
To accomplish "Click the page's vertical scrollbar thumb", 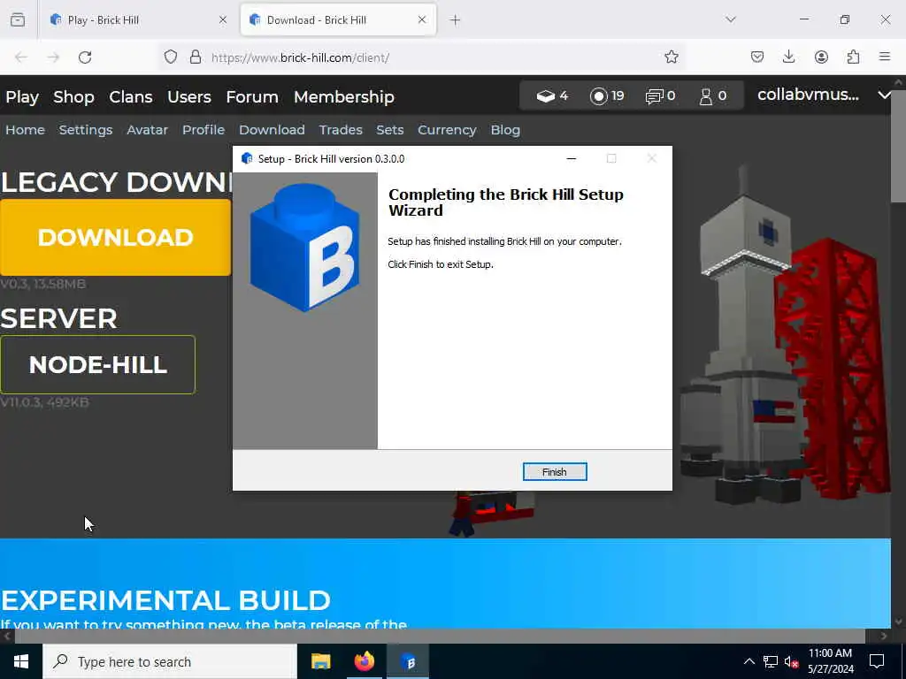I will point(899,146).
